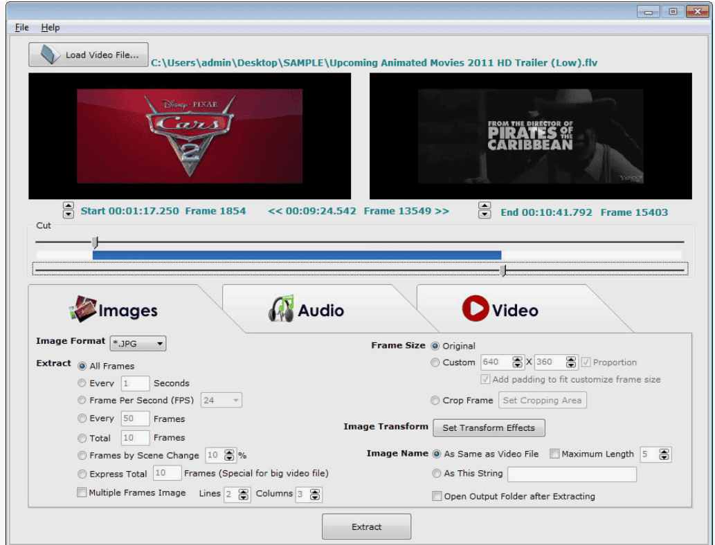Click the End 00:10:41.792 time label

(546, 212)
